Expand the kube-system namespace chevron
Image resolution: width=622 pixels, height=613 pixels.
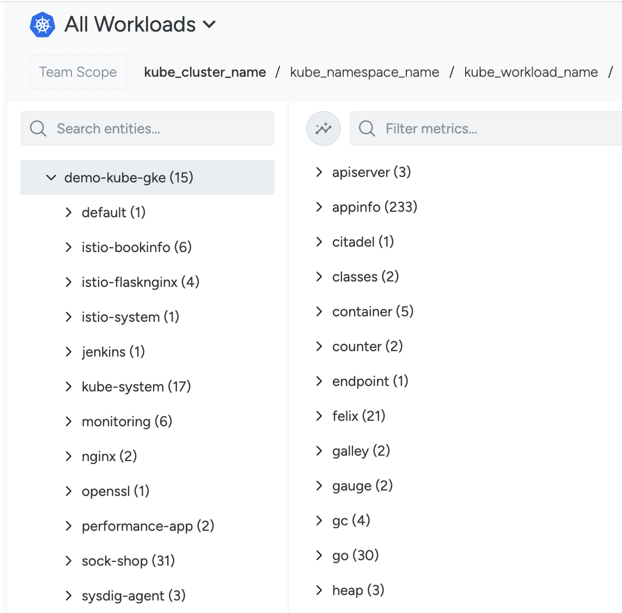click(x=69, y=387)
